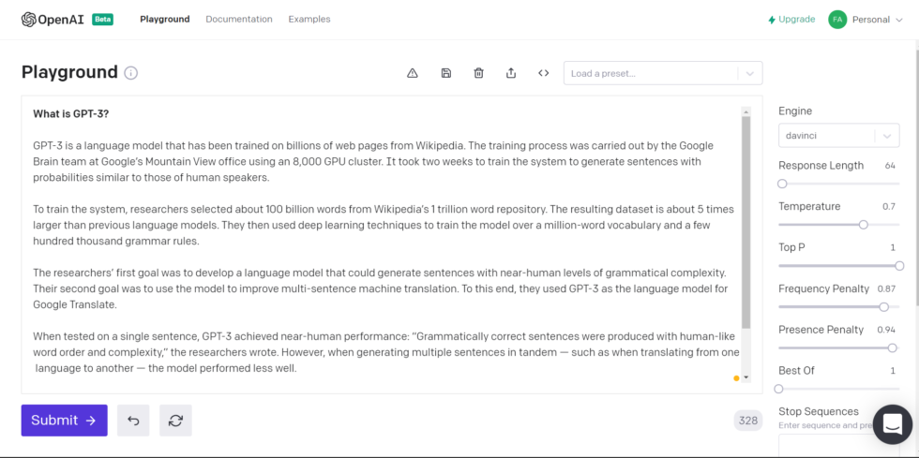The image size is (919, 458).
Task: Share preset using upload icon
Action: point(511,73)
